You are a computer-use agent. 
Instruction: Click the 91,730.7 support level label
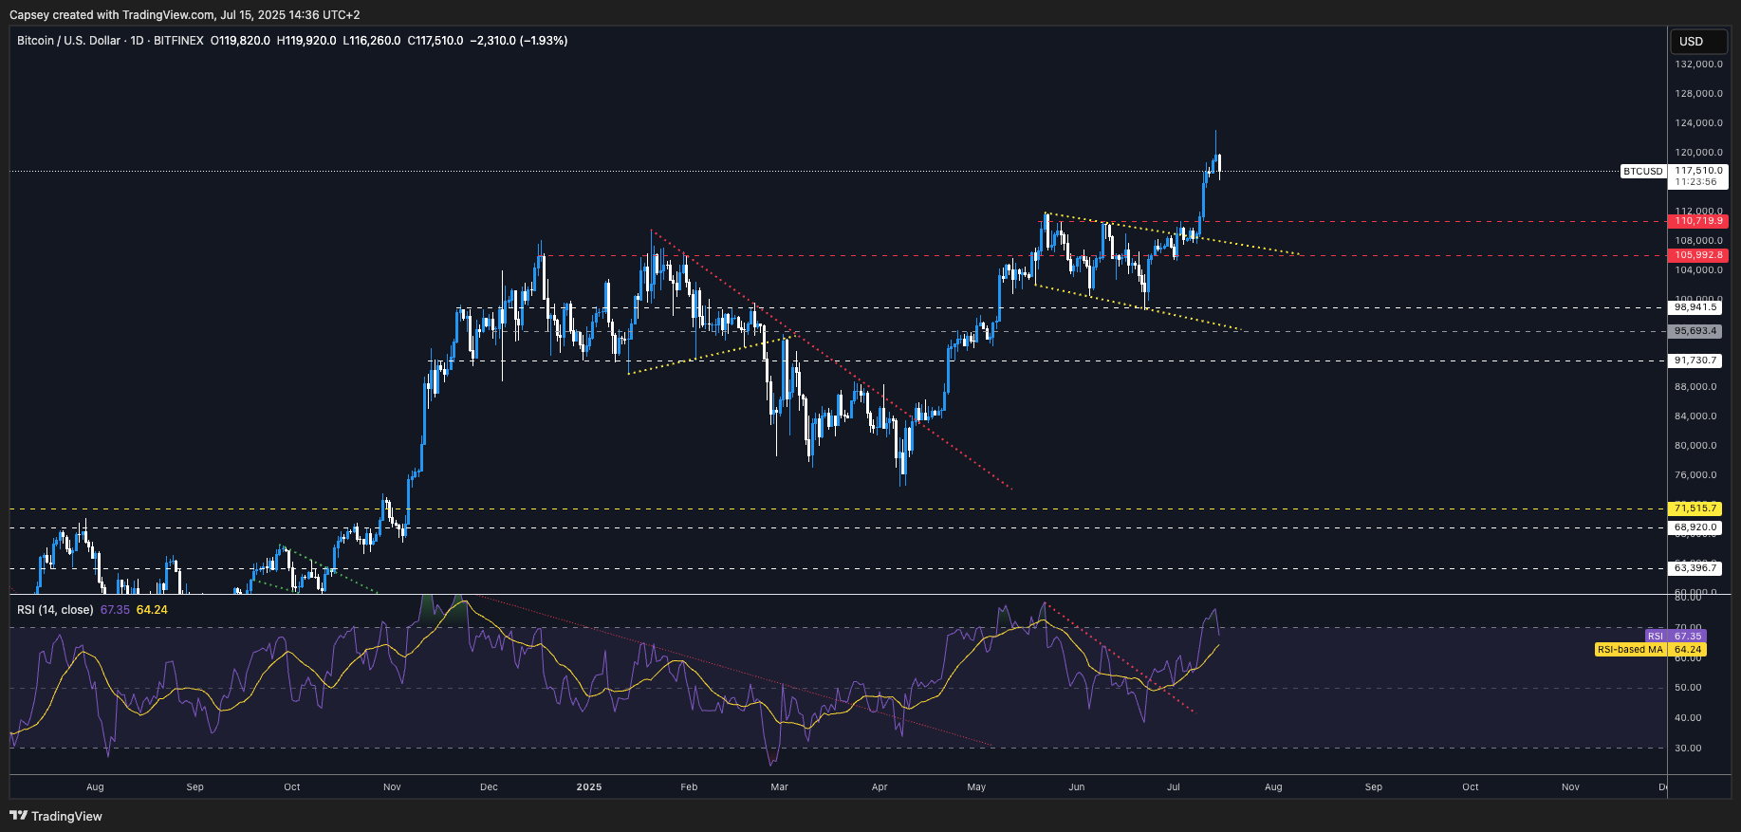1695,361
